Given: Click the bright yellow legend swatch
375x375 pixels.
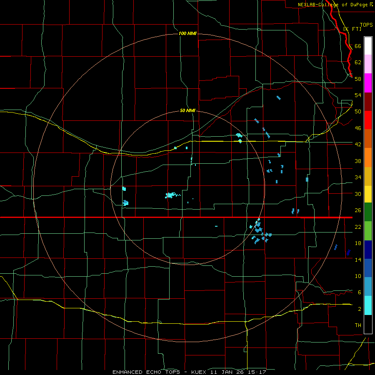Looking at the screenshot, I should [368, 194].
